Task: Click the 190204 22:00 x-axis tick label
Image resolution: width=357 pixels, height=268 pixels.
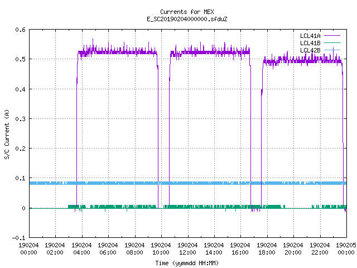Action: 320,248
